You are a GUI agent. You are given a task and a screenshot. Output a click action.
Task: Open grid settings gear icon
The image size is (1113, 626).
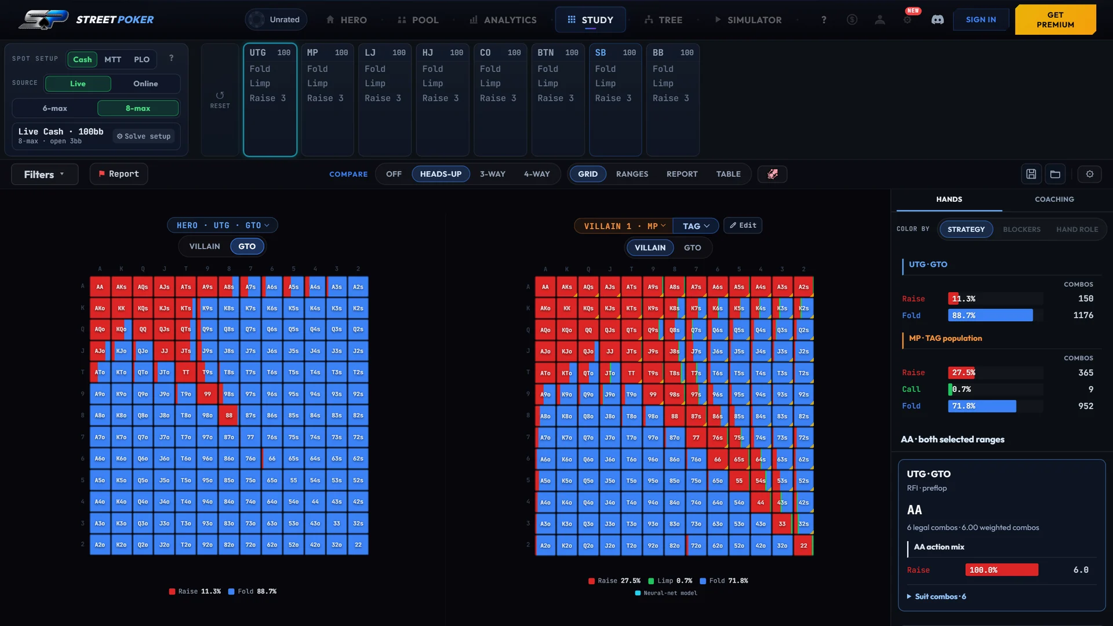point(1090,174)
